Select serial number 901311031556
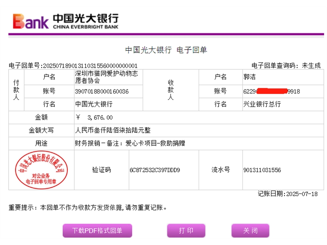This screenshot has height=245, width=327. 262,170
